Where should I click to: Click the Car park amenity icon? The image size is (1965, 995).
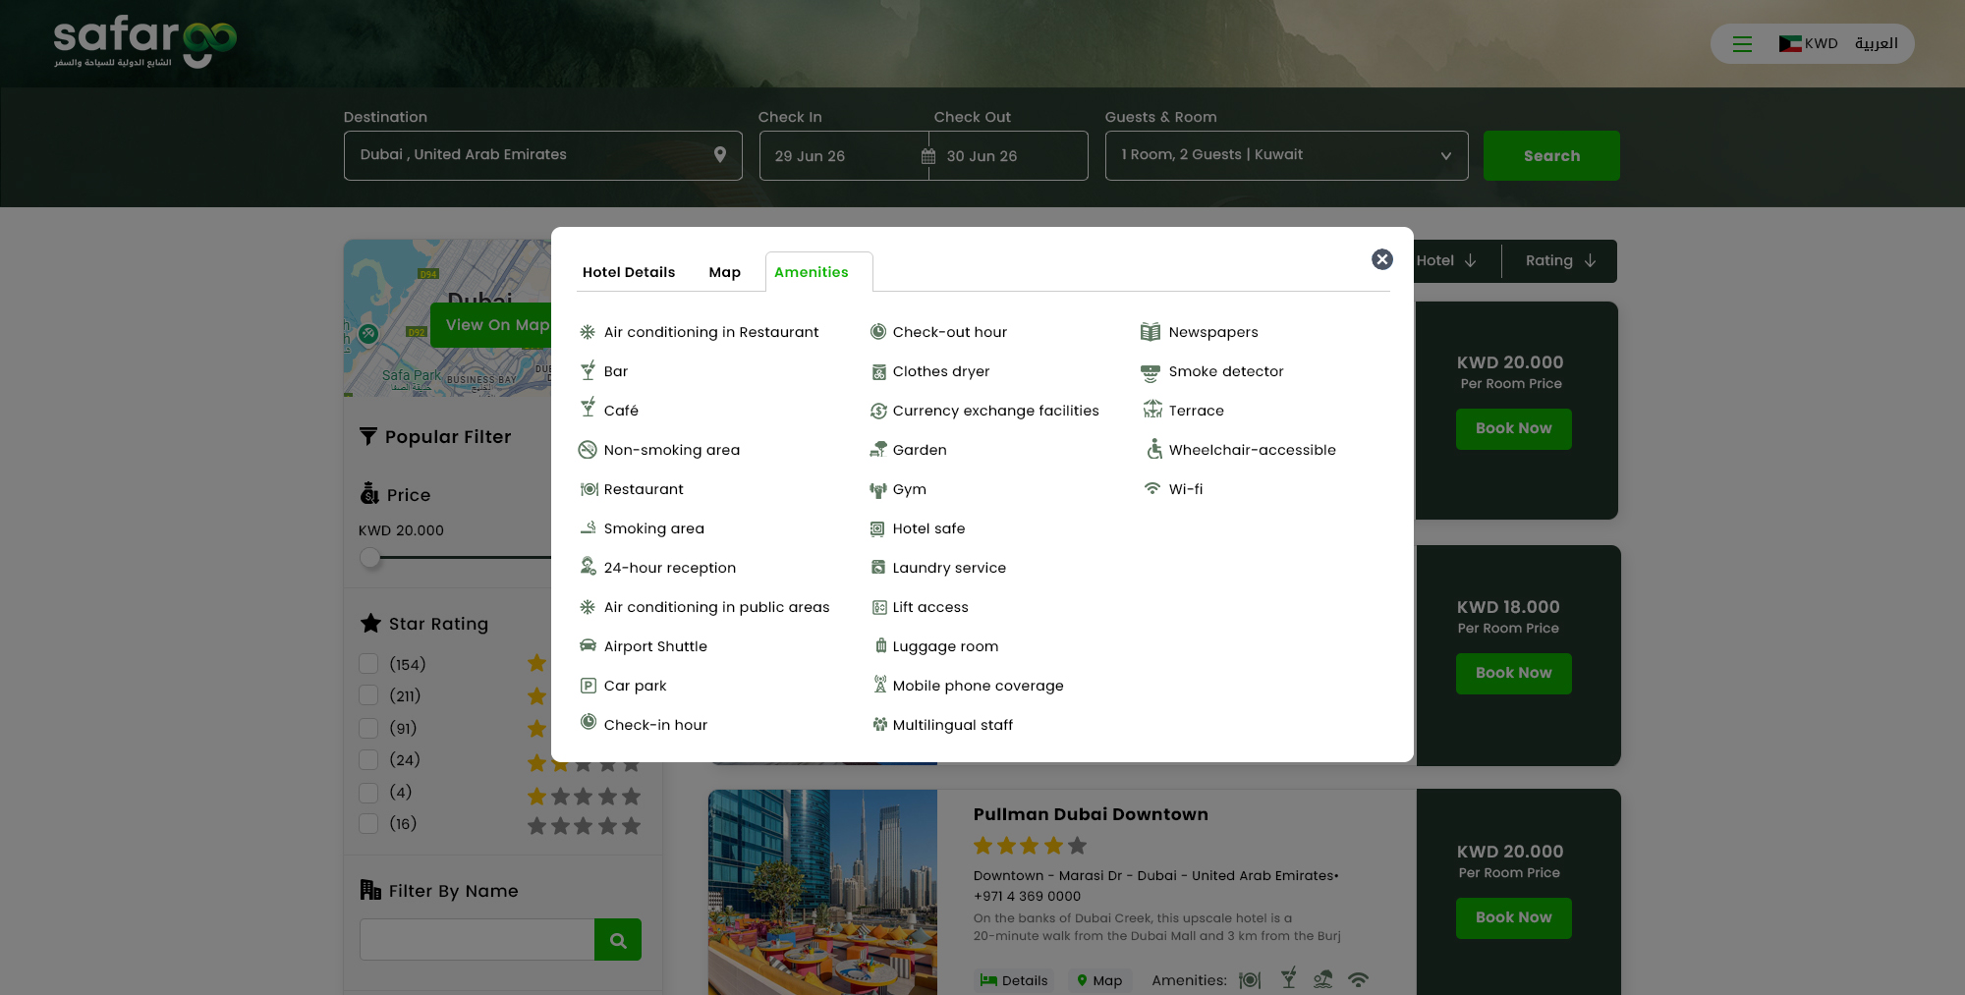(x=589, y=686)
